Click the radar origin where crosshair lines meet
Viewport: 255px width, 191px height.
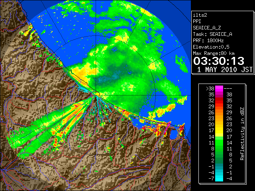coord(96,95)
